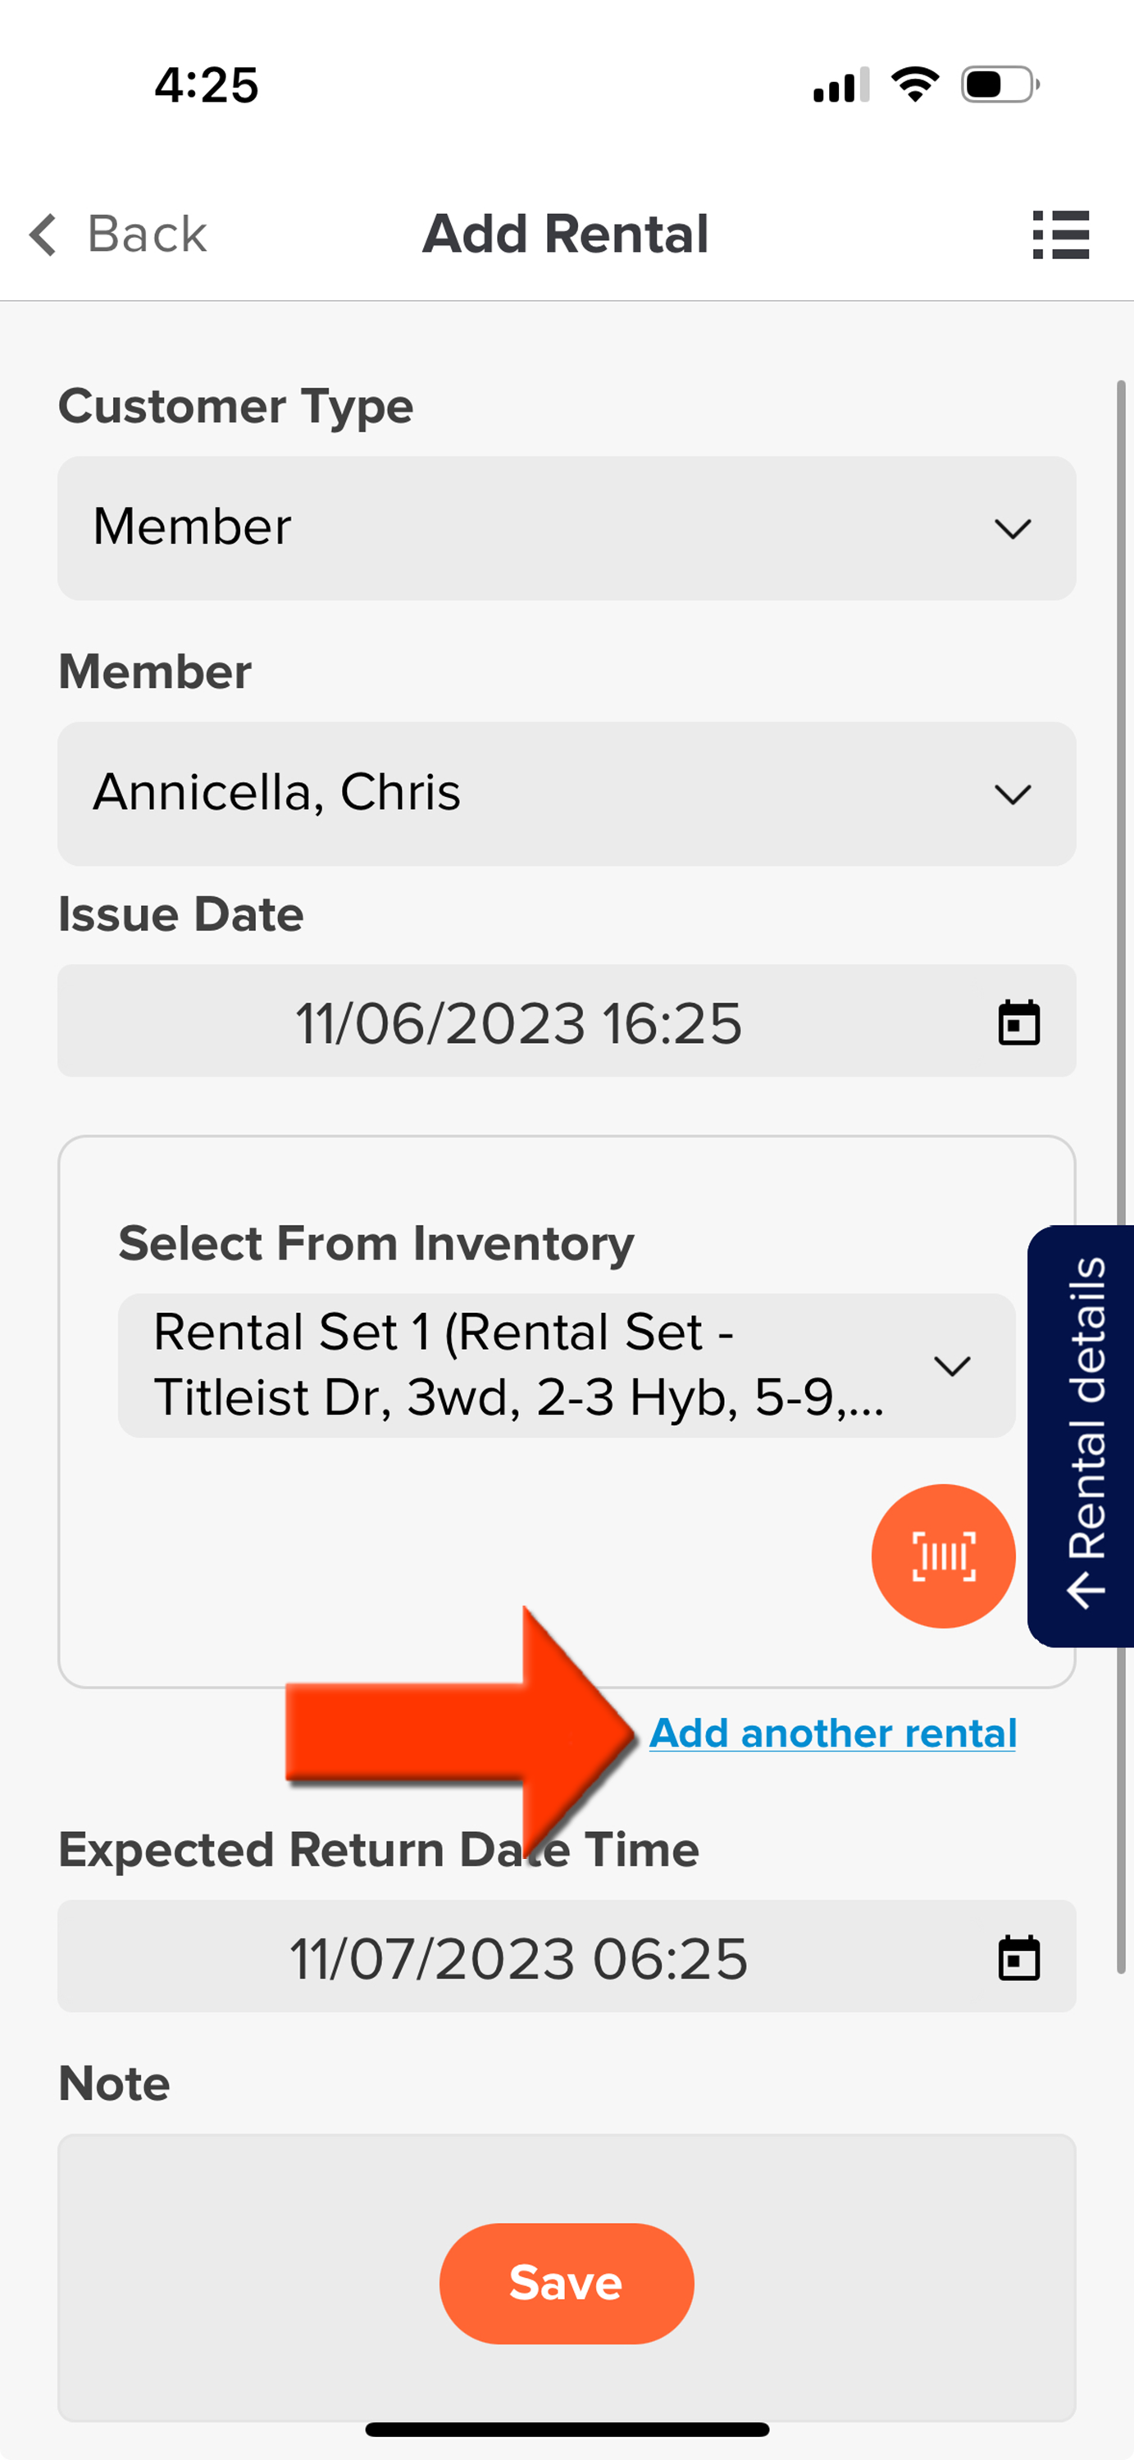The height and width of the screenshot is (2460, 1134).
Task: Open the Issue Date calendar icon
Action: tap(1018, 1022)
